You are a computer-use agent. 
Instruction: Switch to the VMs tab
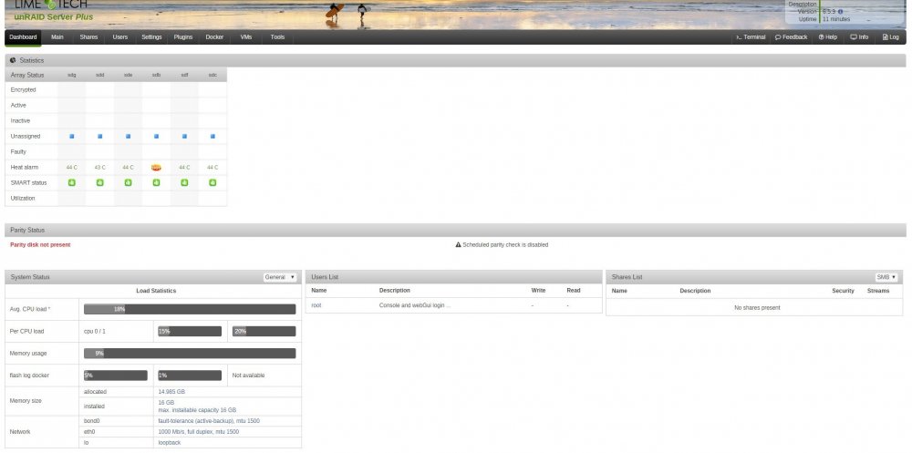pos(246,37)
